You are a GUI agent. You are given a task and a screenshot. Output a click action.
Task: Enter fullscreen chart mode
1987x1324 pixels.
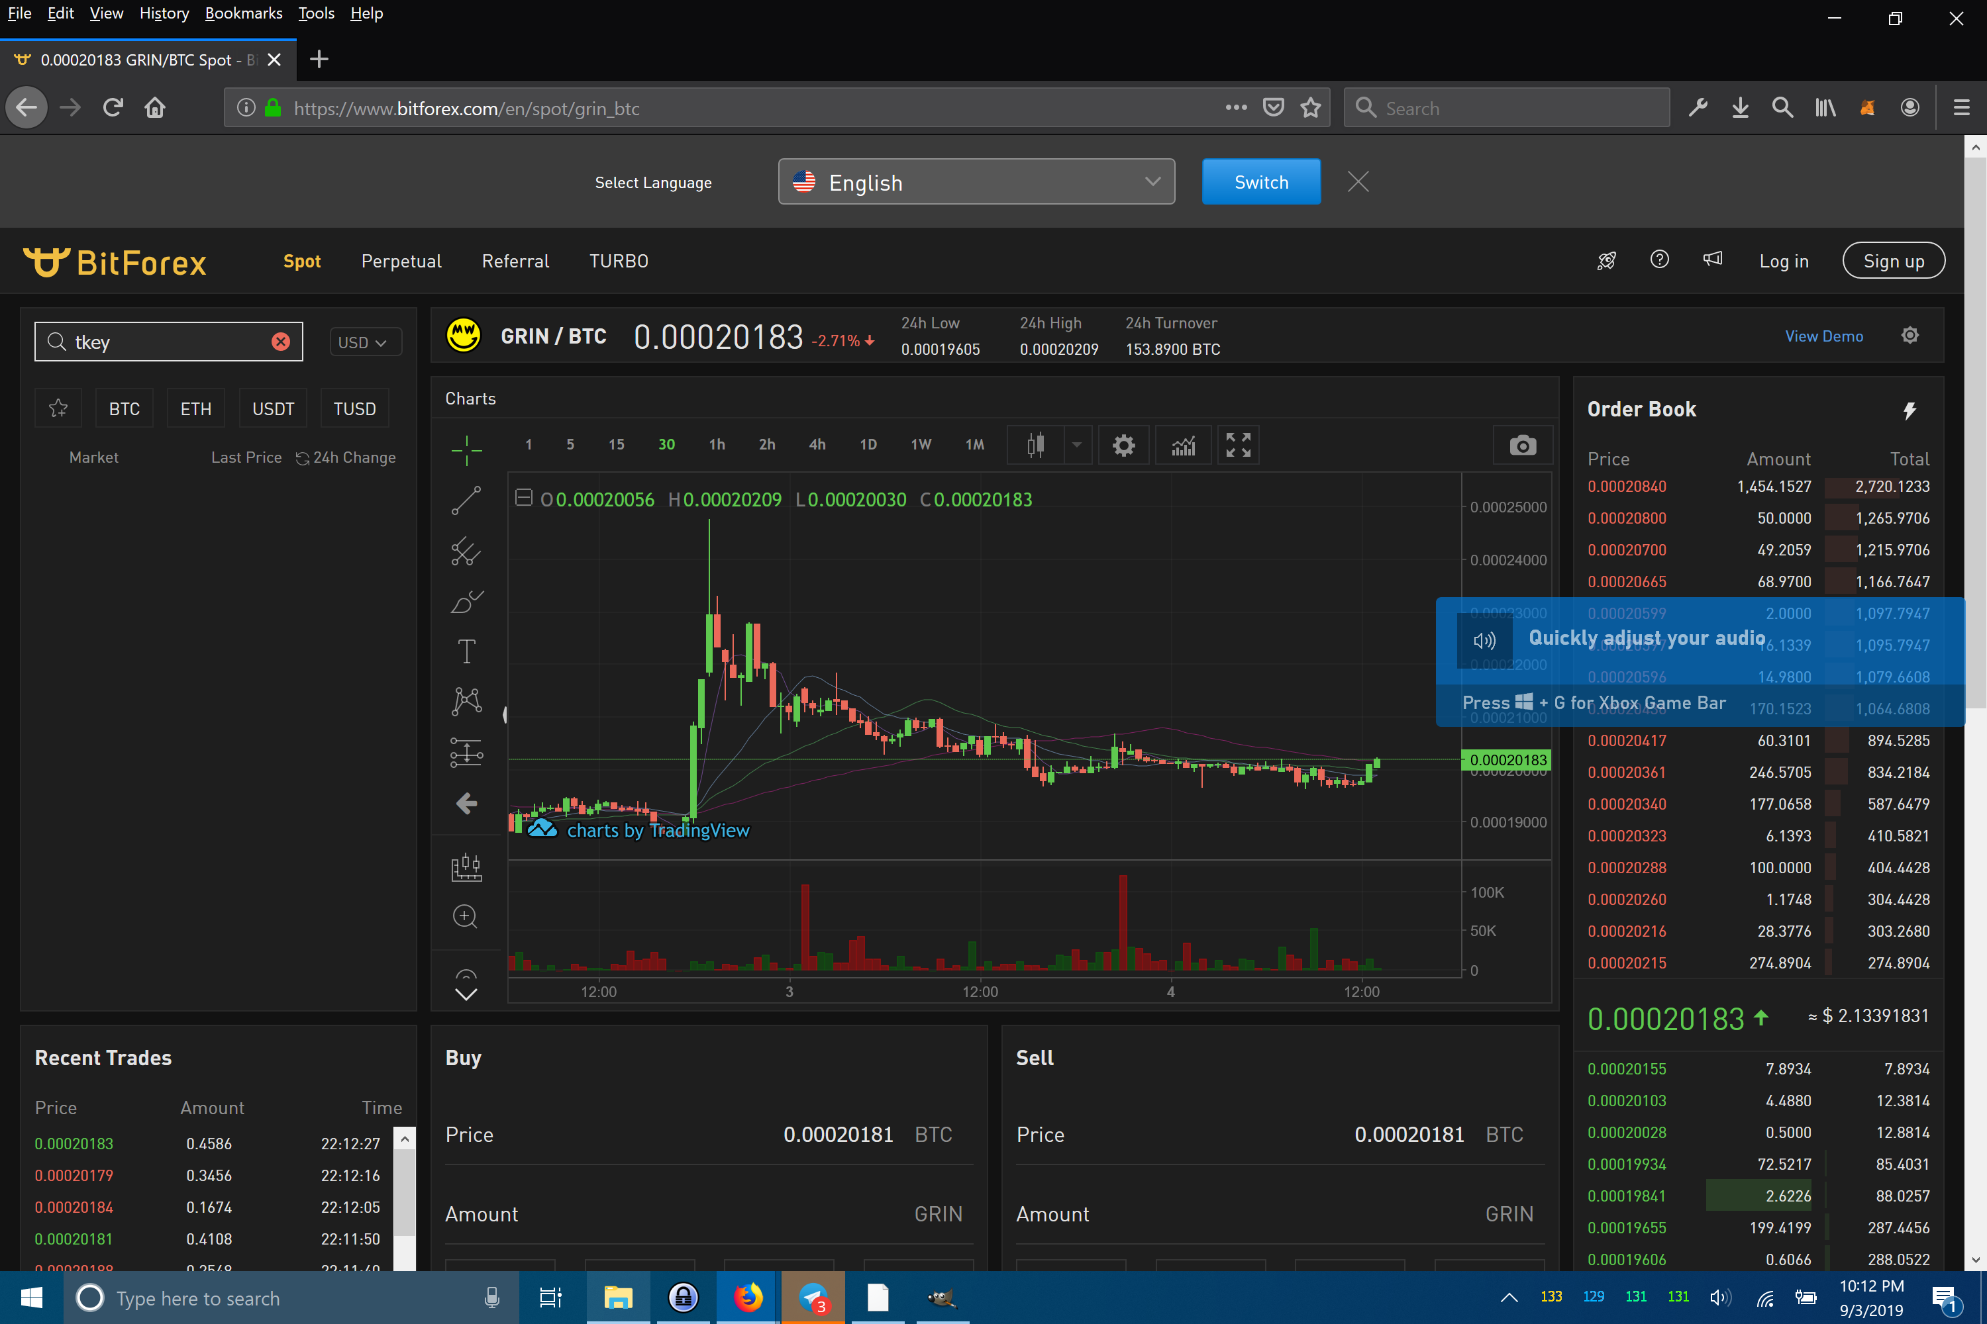(1238, 445)
